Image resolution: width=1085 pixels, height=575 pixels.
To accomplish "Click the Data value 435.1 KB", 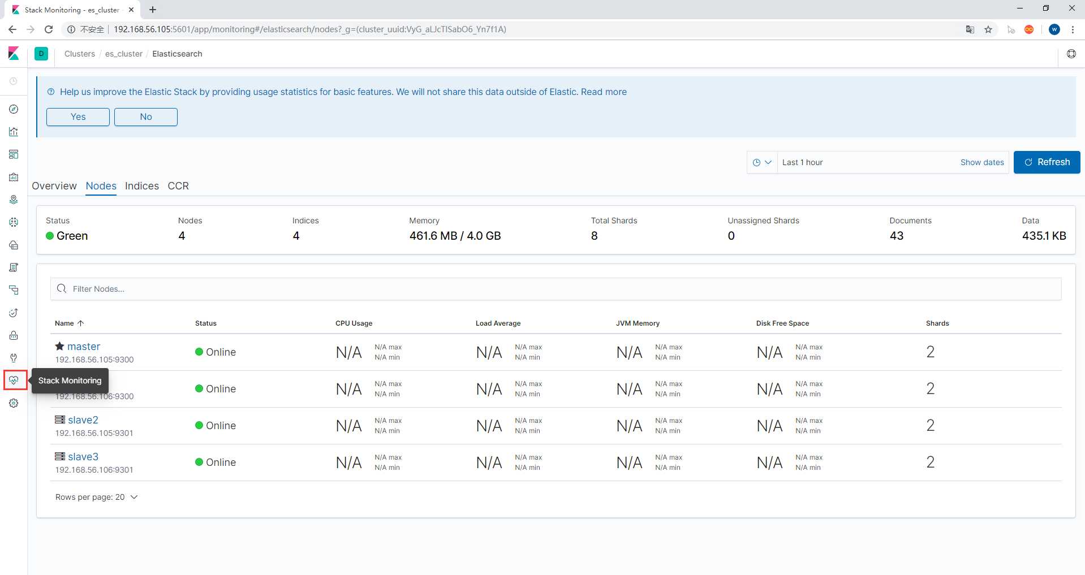I will coord(1044,236).
